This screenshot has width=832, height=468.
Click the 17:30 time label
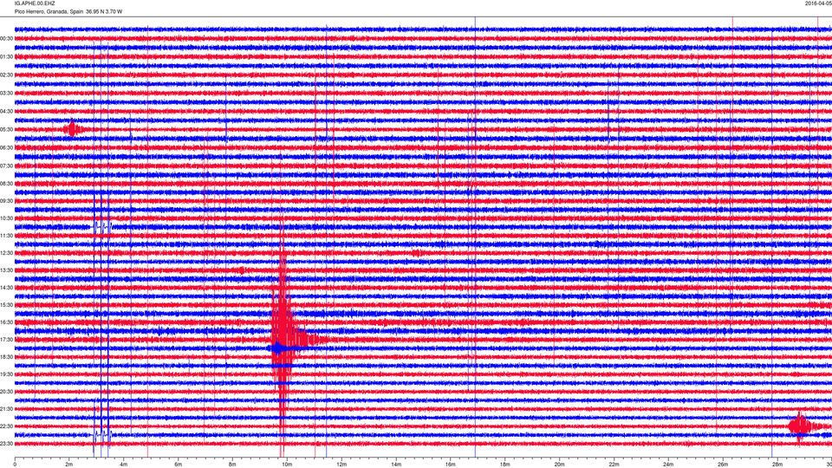tap(6, 340)
